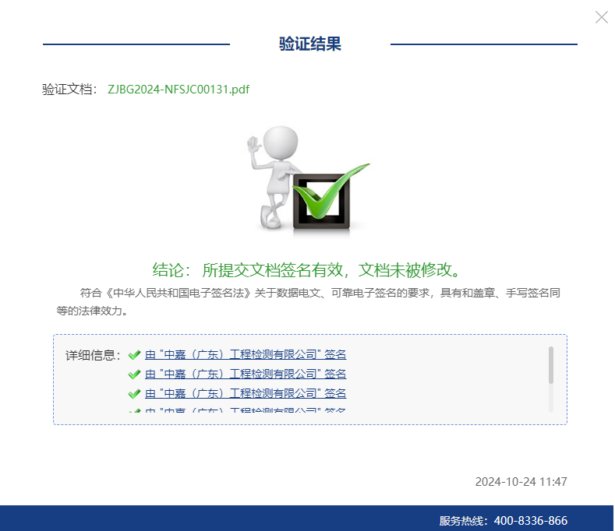Open the partially hidden fourth signature link
615x531 pixels.
(x=246, y=410)
